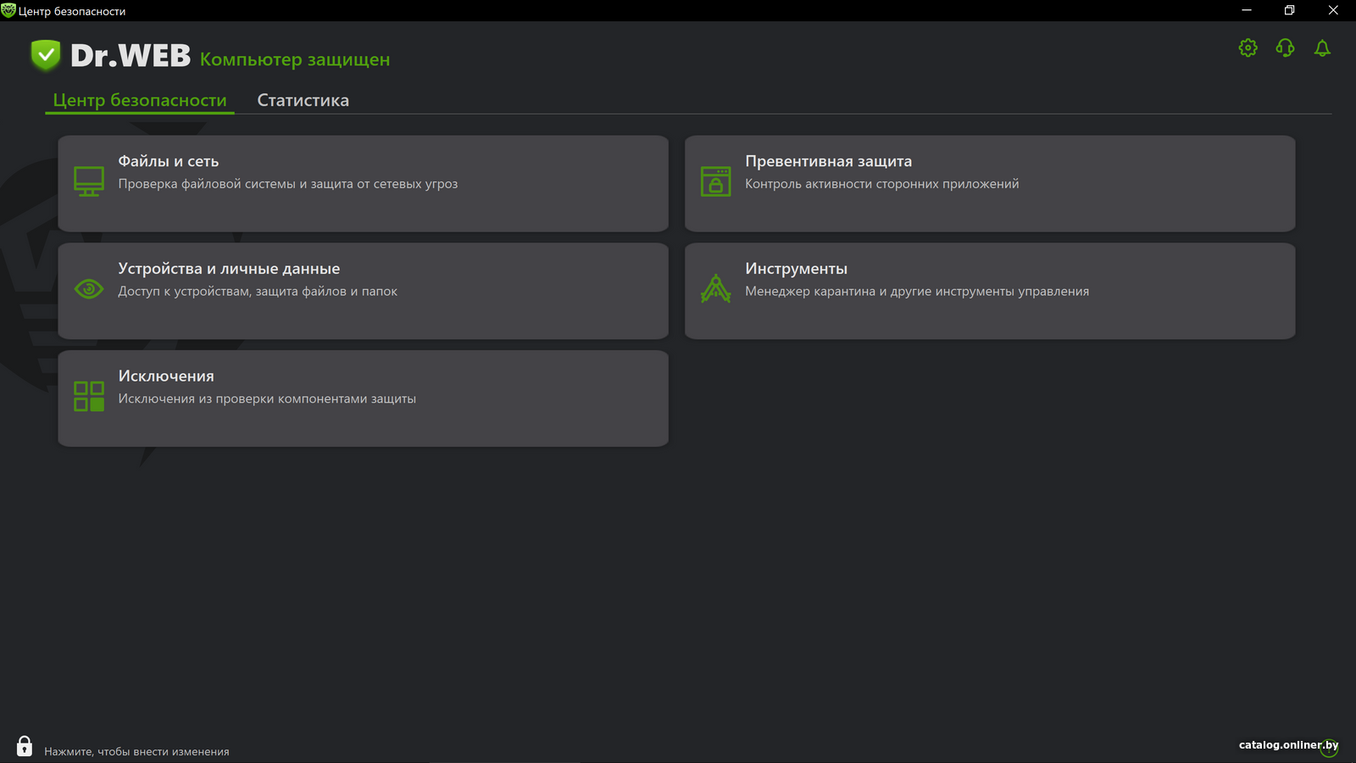The width and height of the screenshot is (1356, 763).
Task: Open Устройства и личные данные title
Action: [229, 269]
